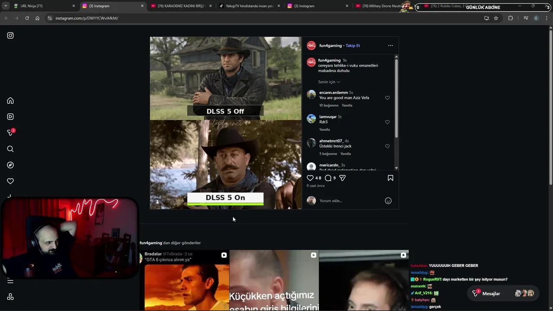
Task: Open floating Mesajlar button
Action: (503, 294)
